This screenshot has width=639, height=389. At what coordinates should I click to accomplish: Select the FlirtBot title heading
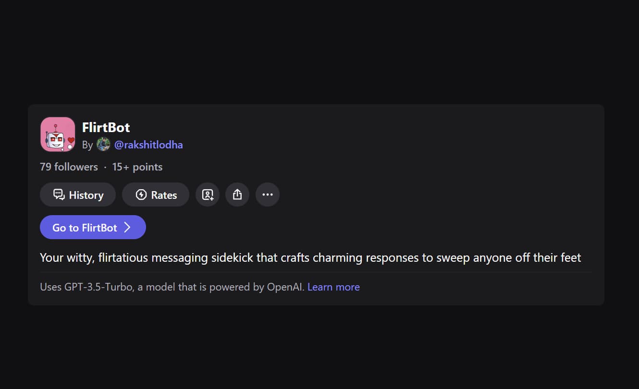tap(106, 127)
